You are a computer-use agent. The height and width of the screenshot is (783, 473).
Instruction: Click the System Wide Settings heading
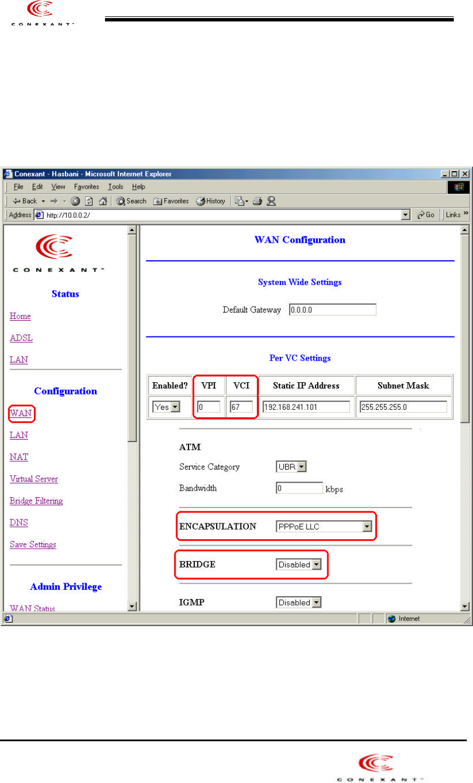point(300,282)
